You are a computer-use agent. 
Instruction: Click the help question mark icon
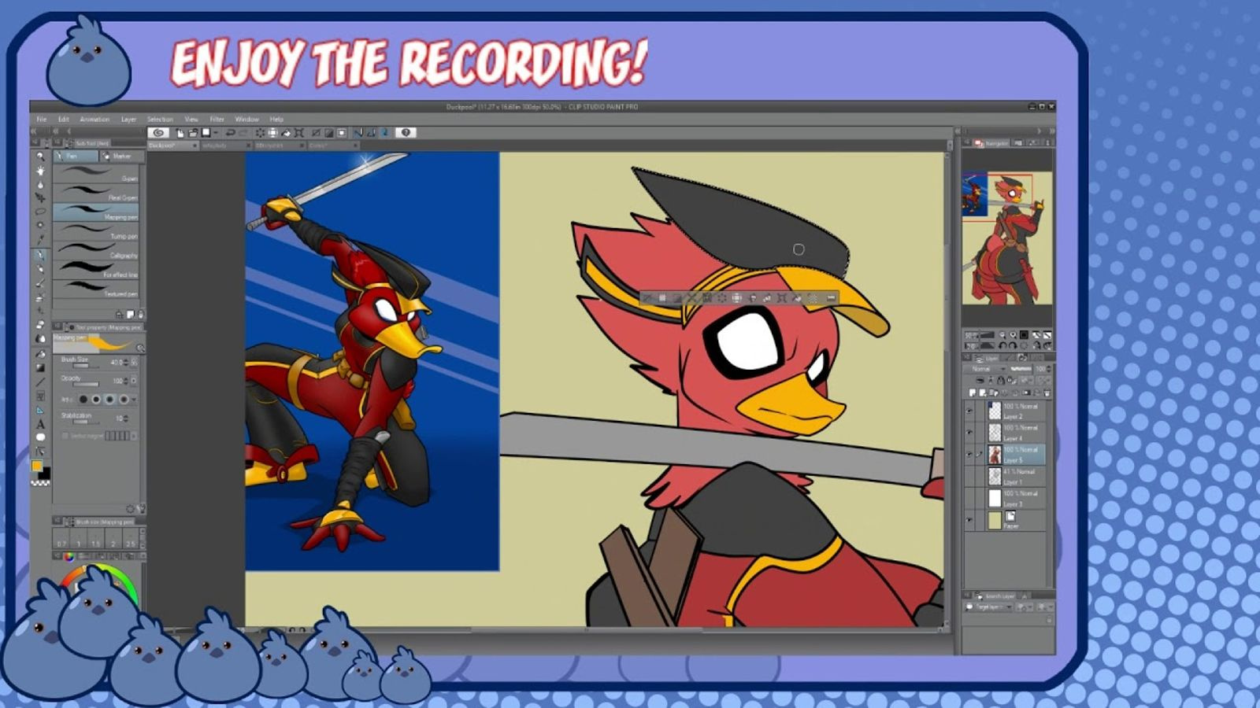point(406,133)
